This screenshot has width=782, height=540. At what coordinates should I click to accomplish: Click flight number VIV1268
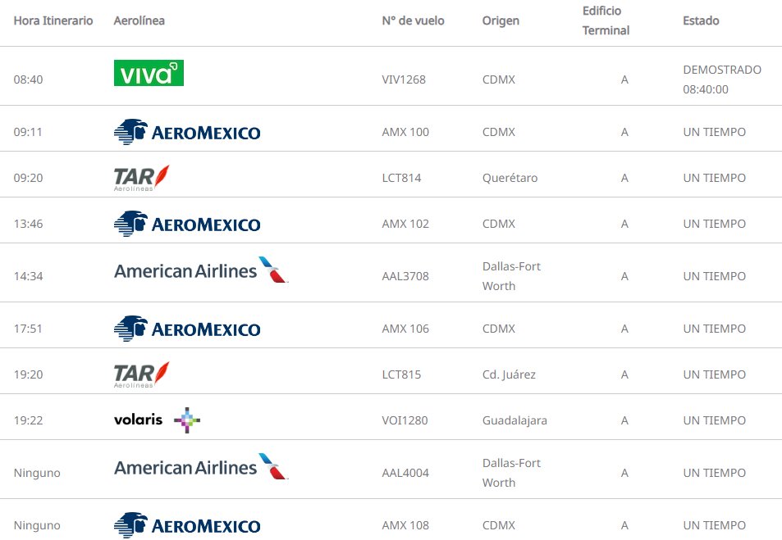pyautogui.click(x=404, y=79)
